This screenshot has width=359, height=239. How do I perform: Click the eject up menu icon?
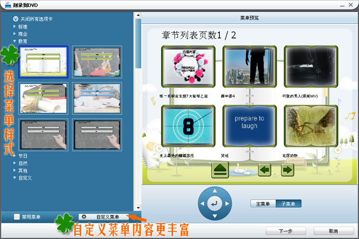coord(220,170)
